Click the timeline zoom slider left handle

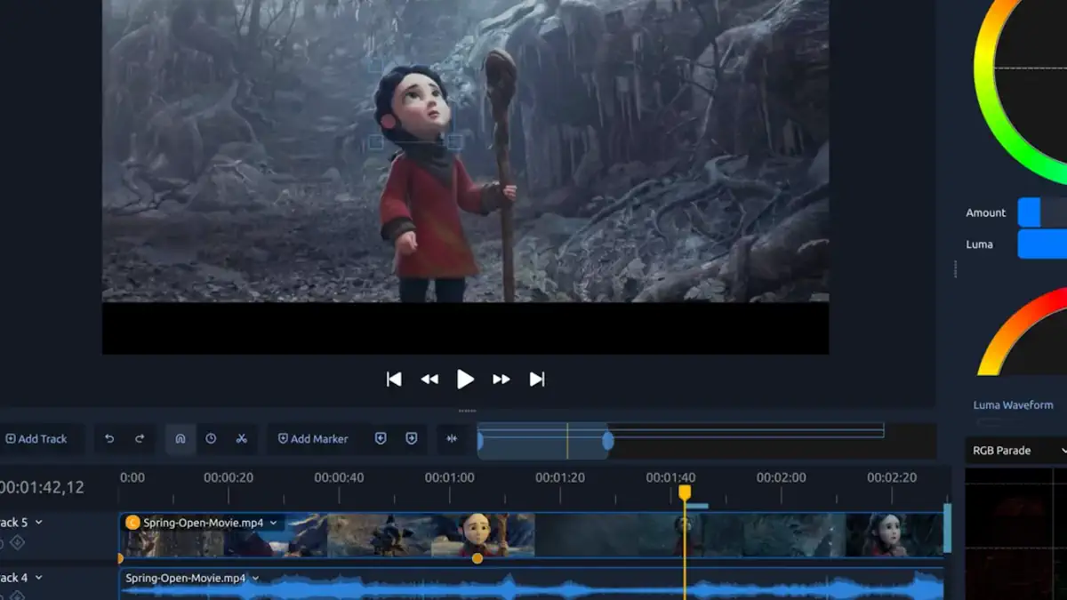tap(480, 441)
